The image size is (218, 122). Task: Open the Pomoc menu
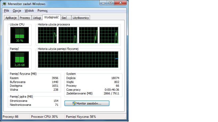click(x=42, y=11)
